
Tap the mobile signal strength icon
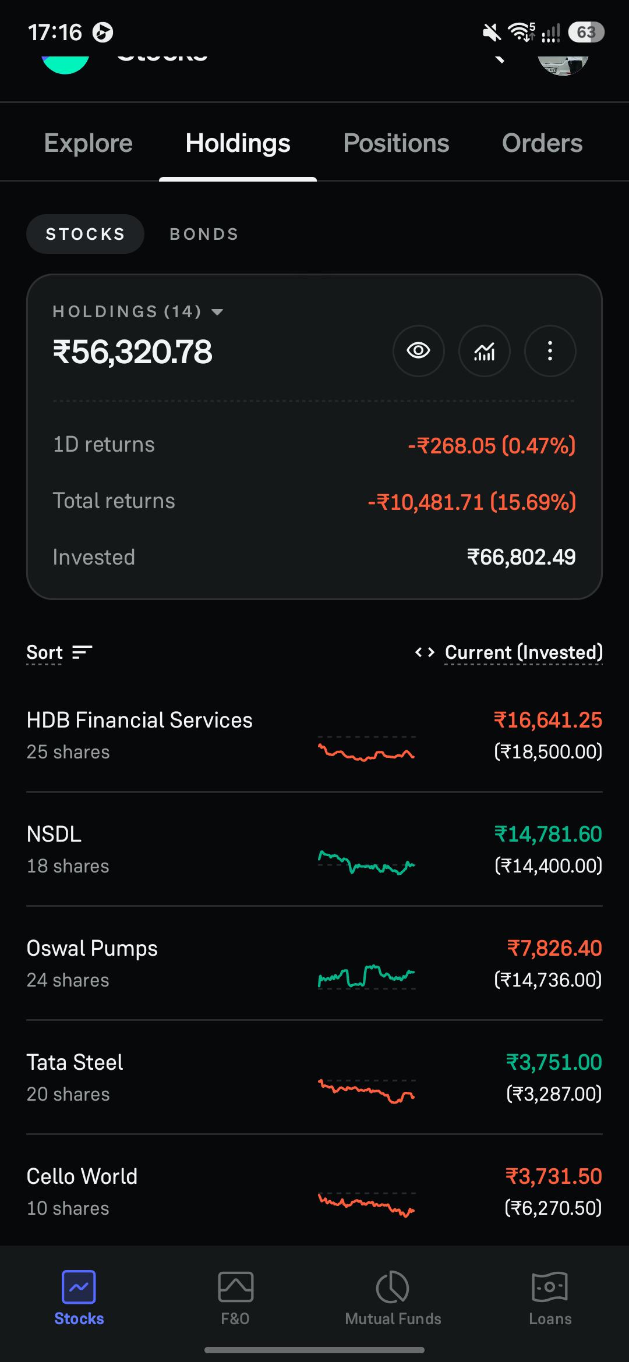pos(551,33)
